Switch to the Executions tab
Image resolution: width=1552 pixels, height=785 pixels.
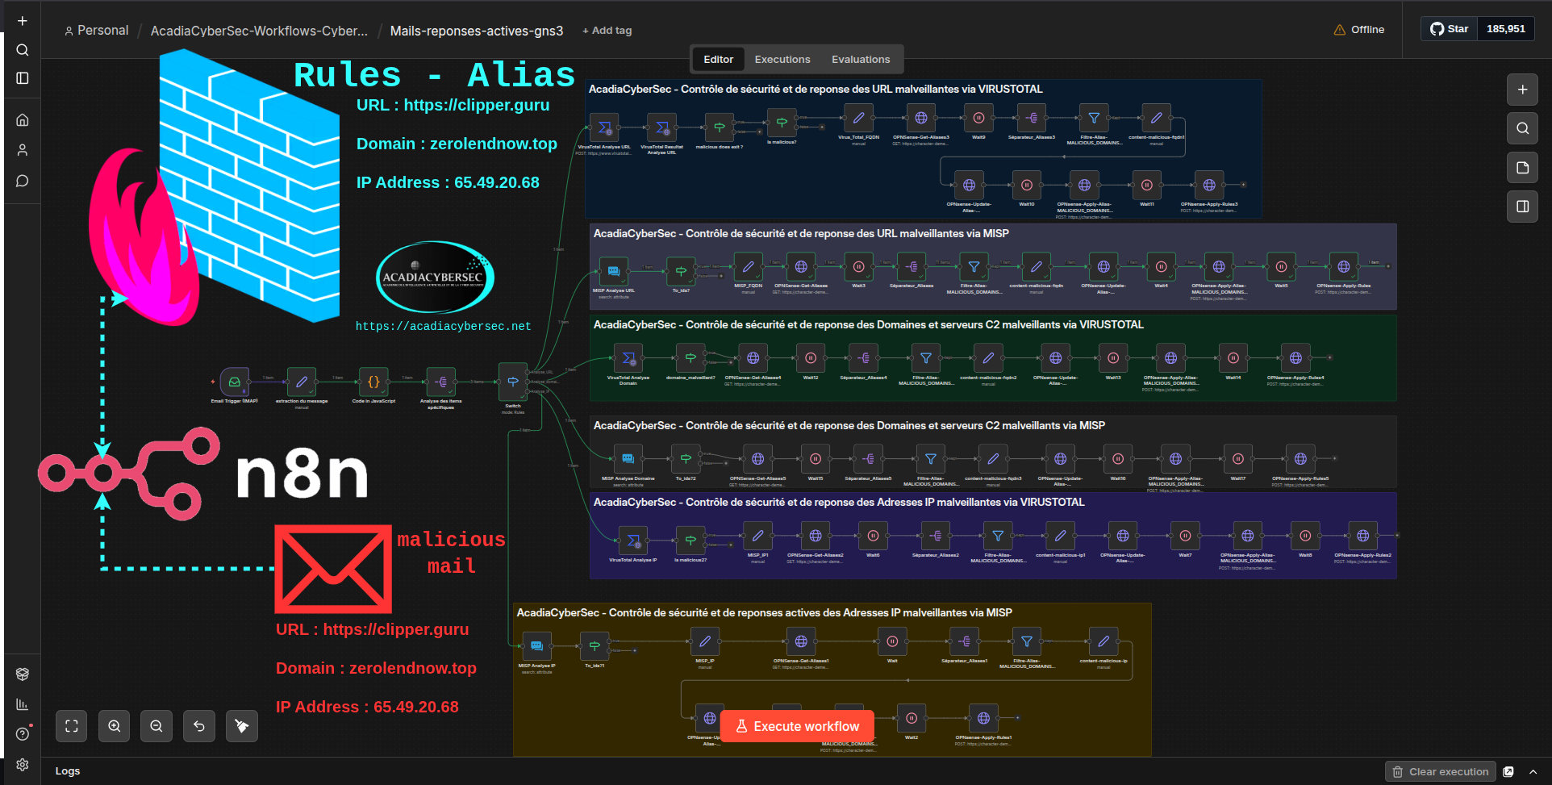coord(782,60)
